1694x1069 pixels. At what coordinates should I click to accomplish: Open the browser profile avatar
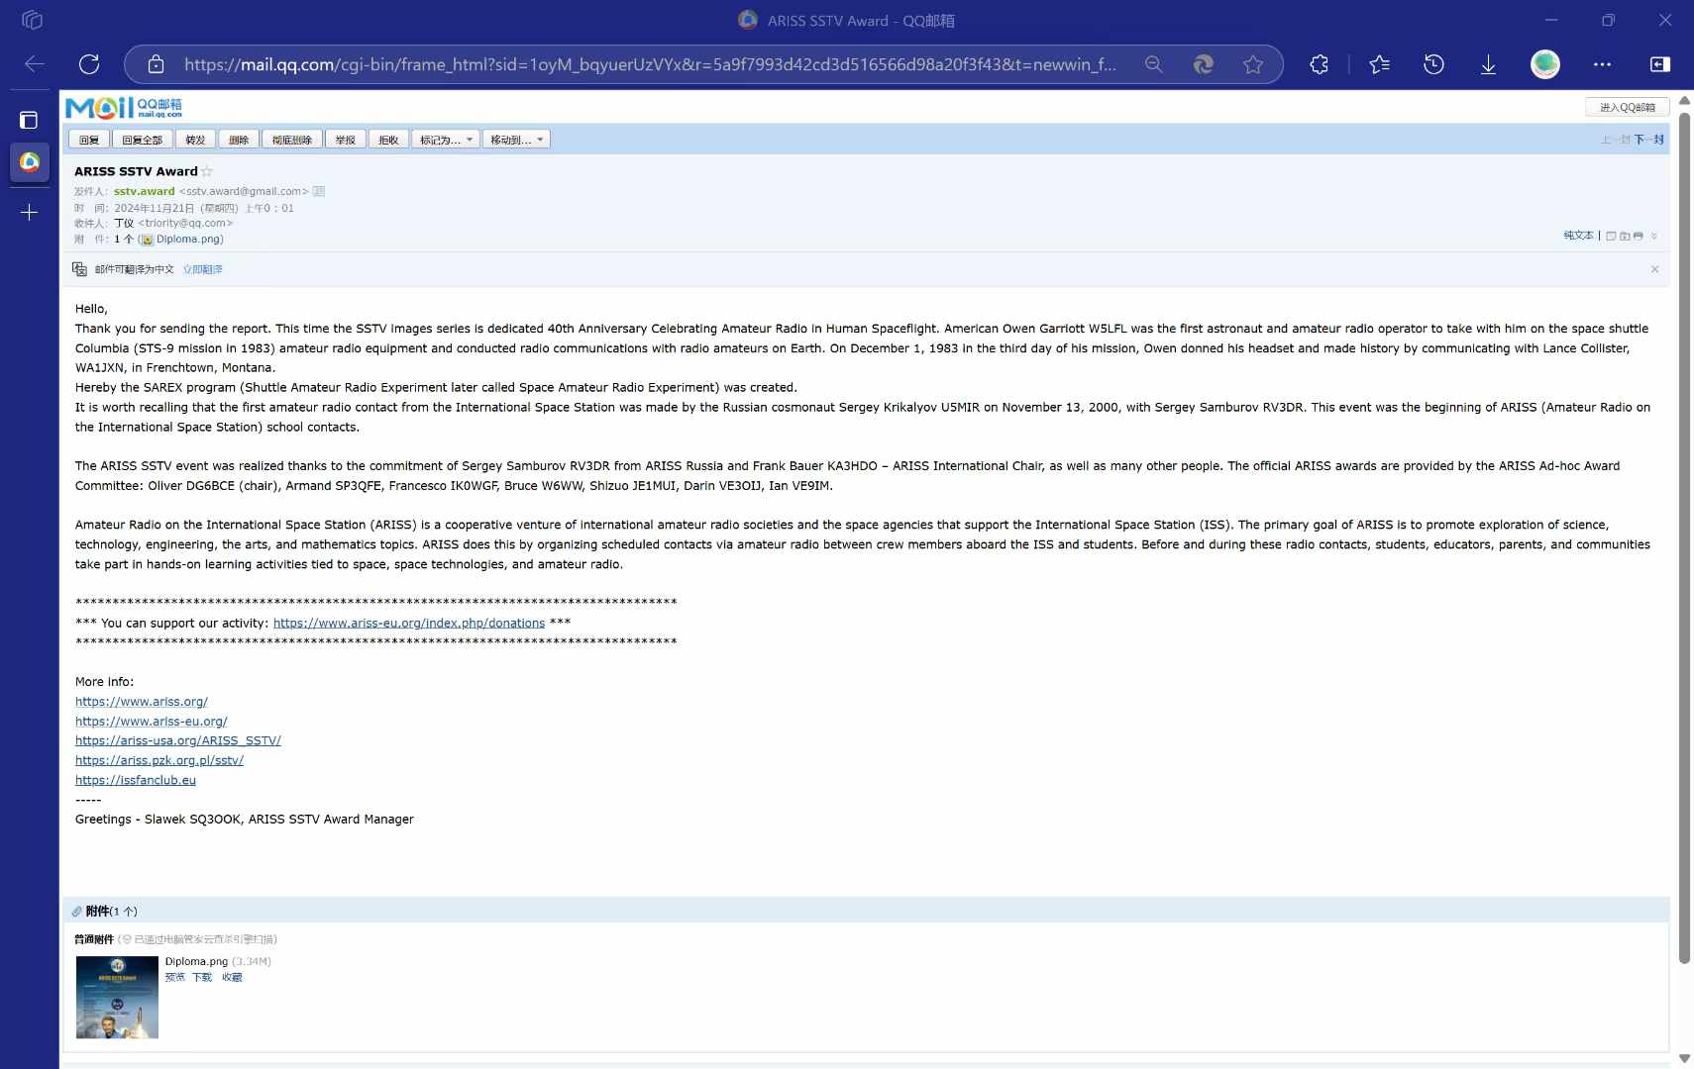tap(1544, 64)
